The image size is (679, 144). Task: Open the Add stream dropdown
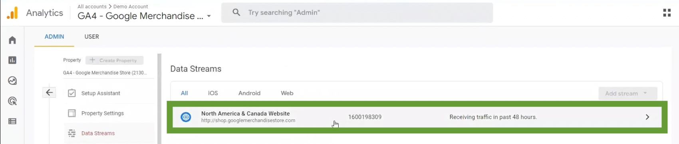(x=627, y=93)
